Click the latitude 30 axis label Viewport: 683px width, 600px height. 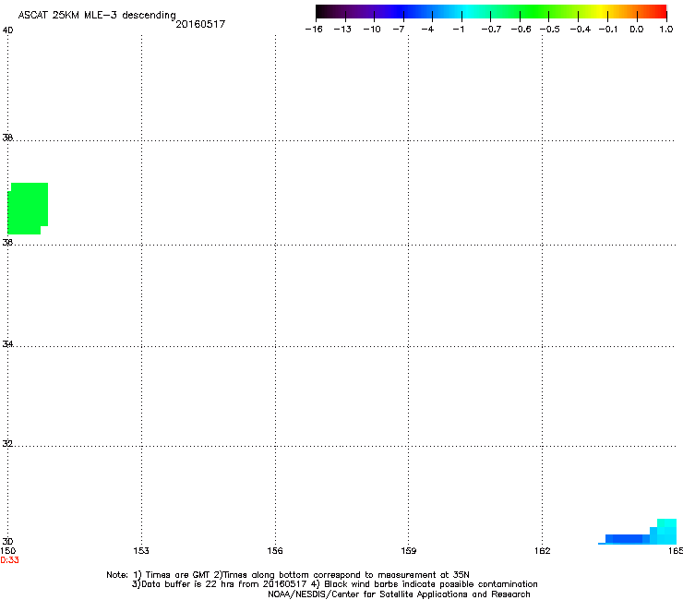(x=7, y=541)
